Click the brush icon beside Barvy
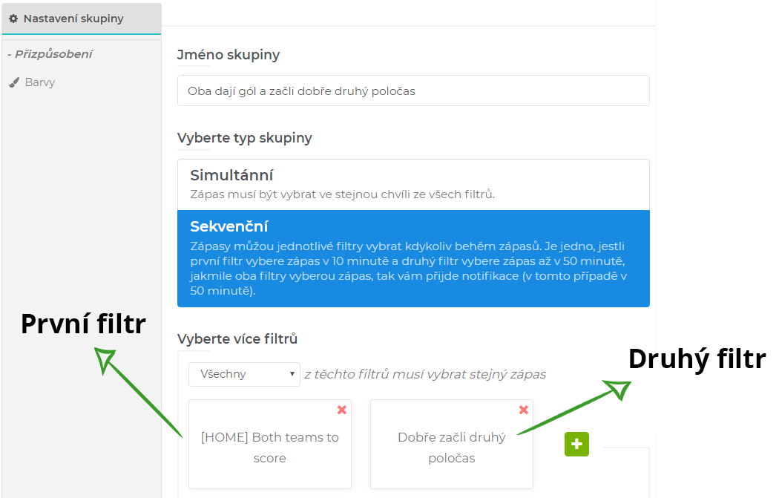Viewport: 779px width, 498px height. (x=13, y=82)
